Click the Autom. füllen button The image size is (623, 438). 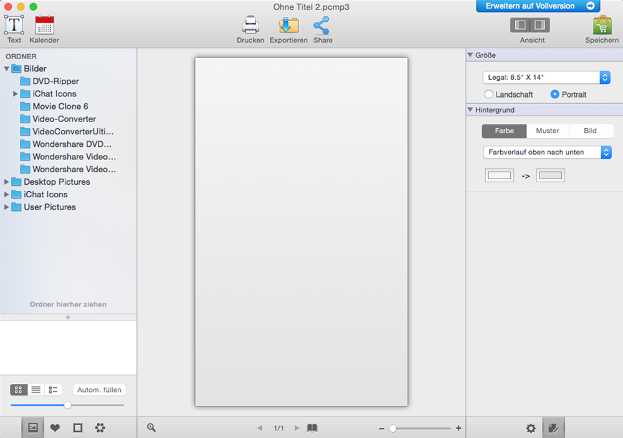(98, 390)
